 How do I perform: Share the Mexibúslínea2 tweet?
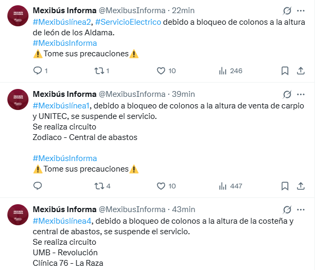301,71
